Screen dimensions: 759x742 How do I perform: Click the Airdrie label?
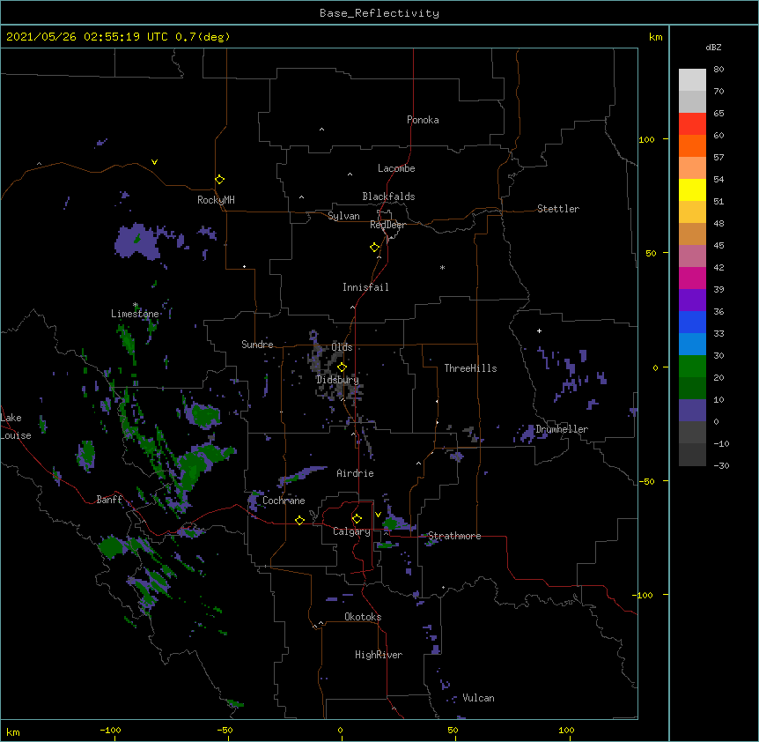pyautogui.click(x=356, y=473)
